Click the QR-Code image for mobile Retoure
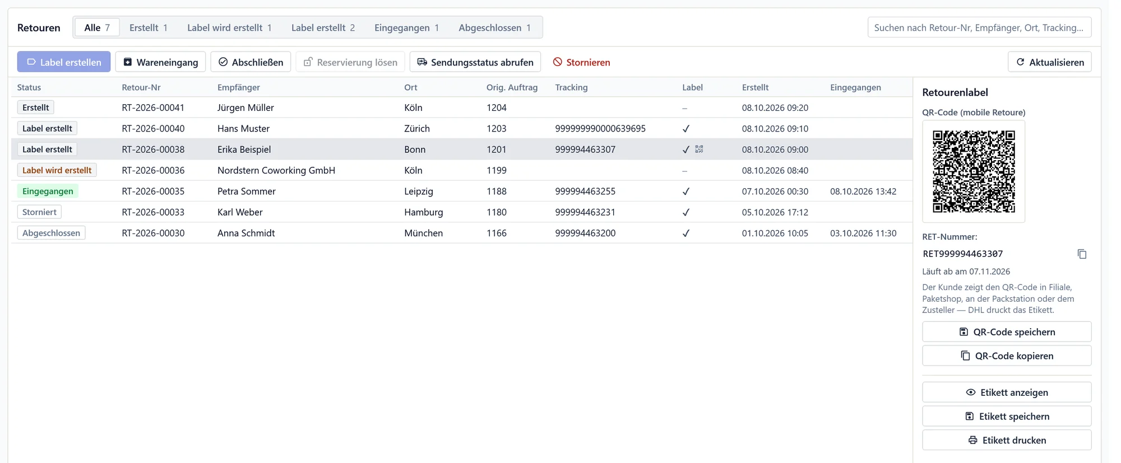 coord(974,171)
